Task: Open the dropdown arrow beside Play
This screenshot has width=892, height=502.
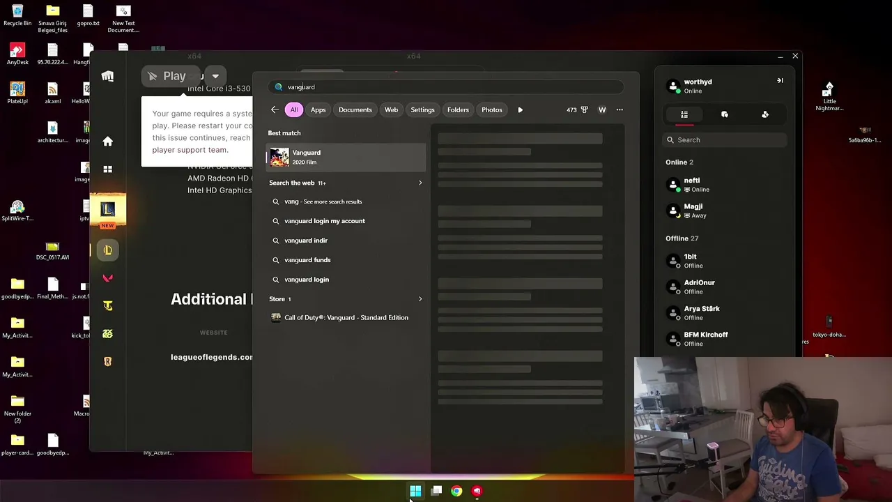Action: pyautogui.click(x=215, y=76)
